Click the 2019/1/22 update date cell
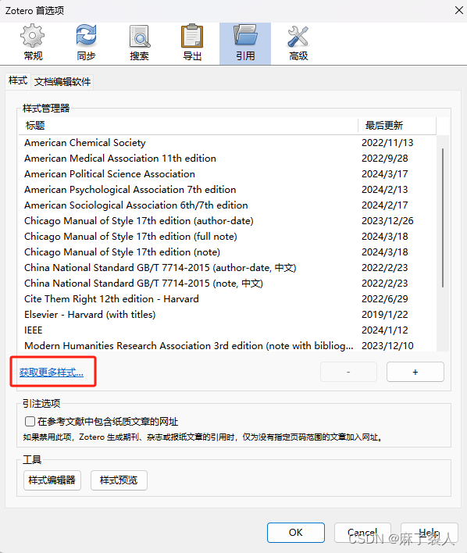The image size is (467, 553). 385,314
